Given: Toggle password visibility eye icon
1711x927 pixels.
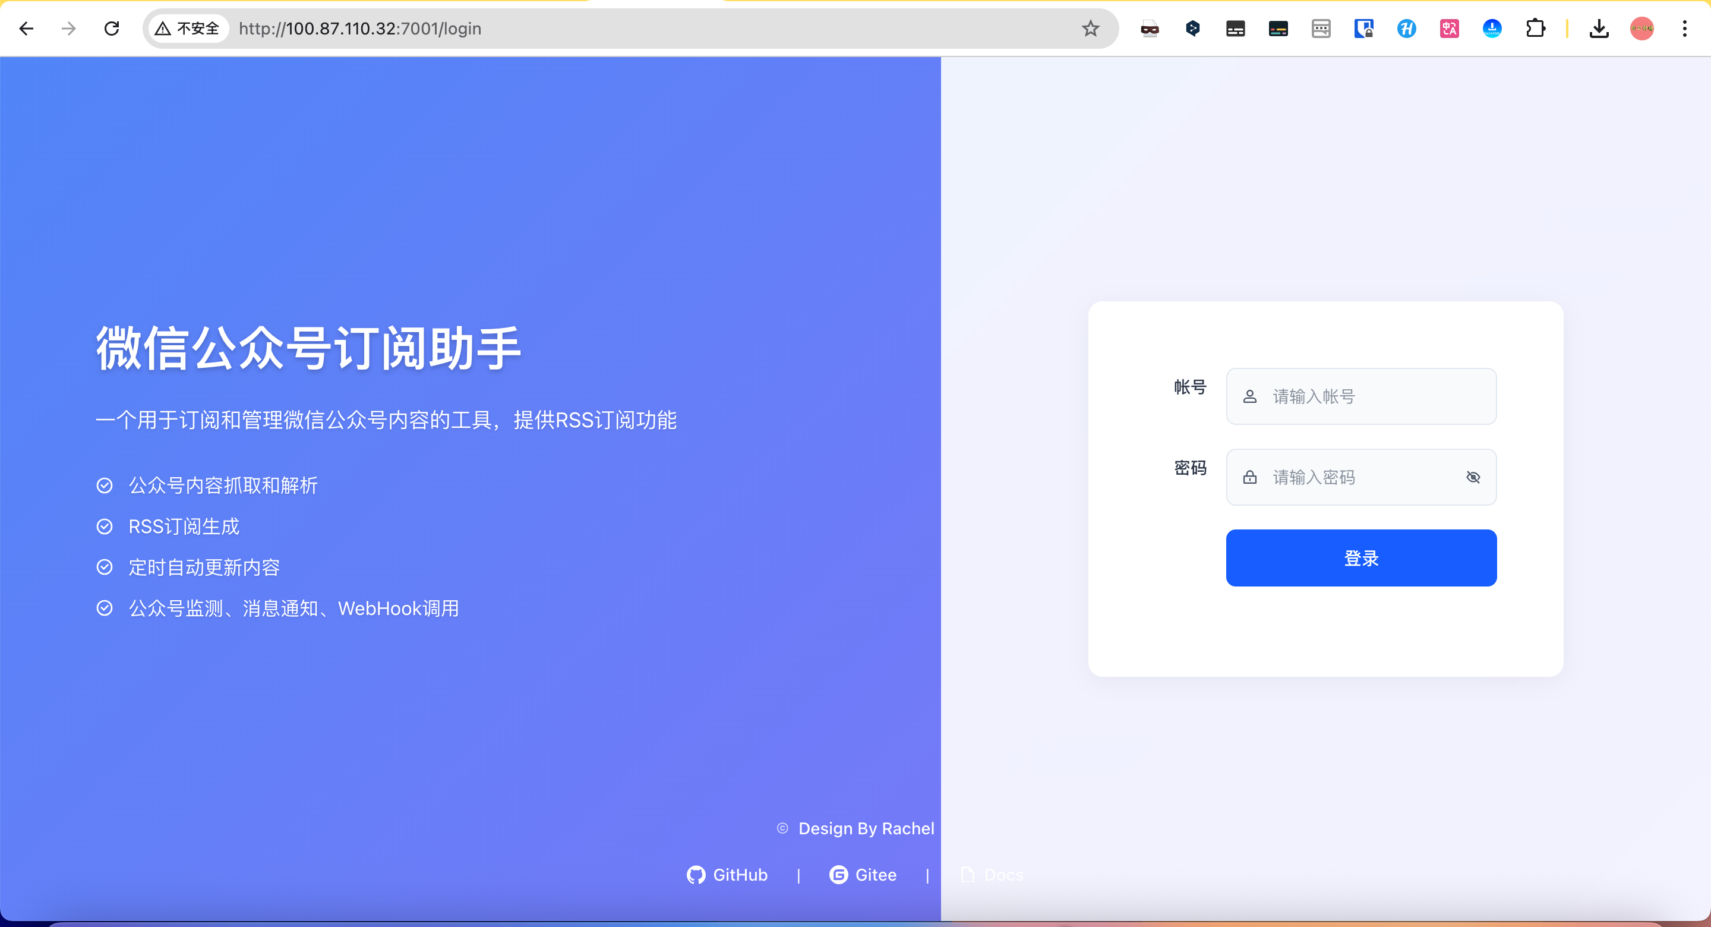Looking at the screenshot, I should (x=1473, y=477).
